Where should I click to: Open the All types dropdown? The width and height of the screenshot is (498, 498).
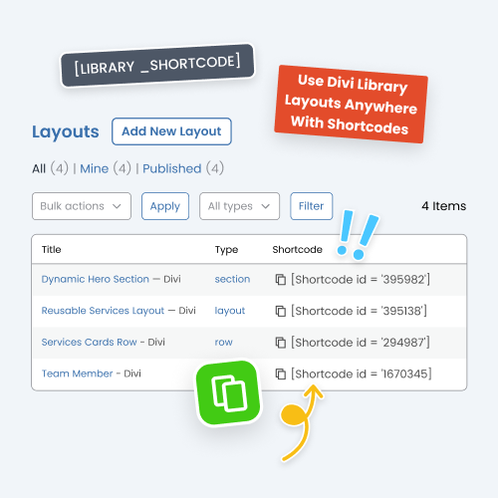coord(239,206)
